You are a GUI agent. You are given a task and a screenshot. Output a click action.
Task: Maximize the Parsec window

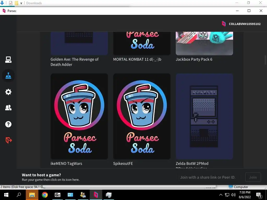[x=249, y=11]
